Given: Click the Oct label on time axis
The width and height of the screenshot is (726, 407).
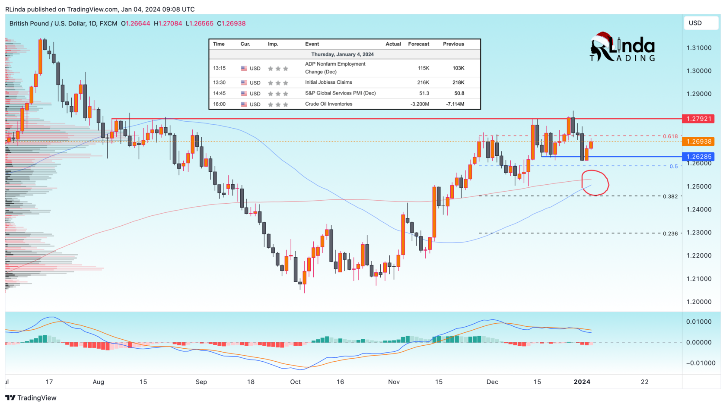Looking at the screenshot, I should (x=295, y=382).
